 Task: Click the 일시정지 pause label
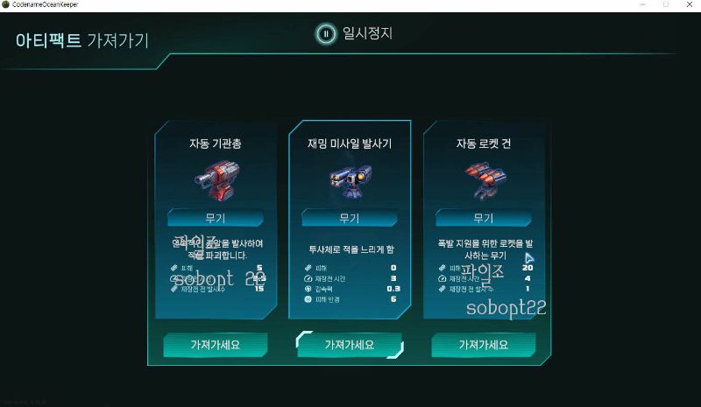point(367,33)
